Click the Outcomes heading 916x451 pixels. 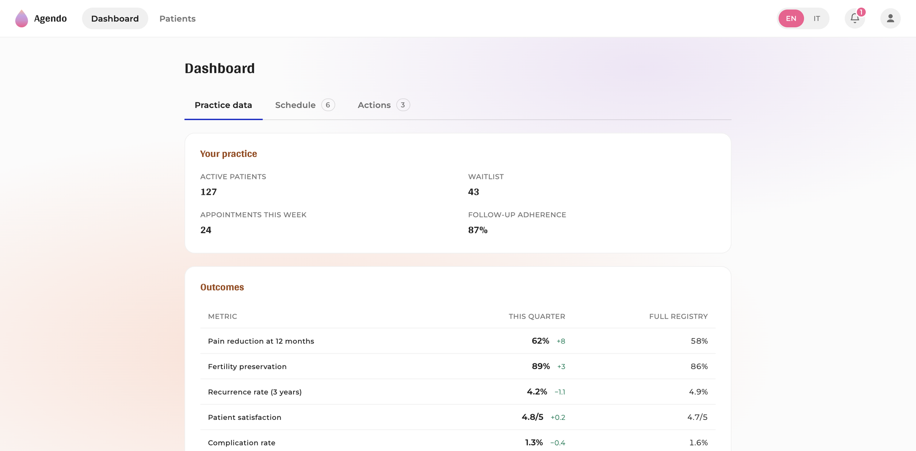pyautogui.click(x=222, y=287)
